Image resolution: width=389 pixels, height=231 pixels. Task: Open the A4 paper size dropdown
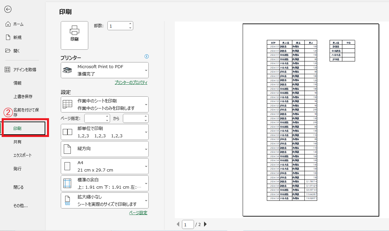point(104,166)
